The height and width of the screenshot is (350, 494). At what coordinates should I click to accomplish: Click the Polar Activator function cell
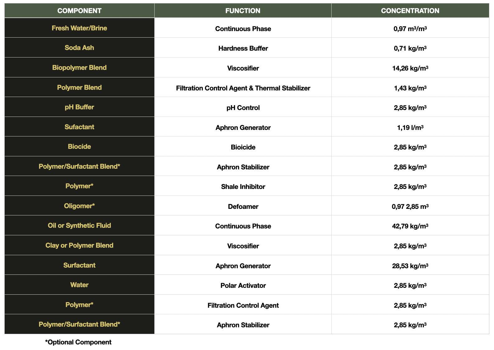243,285
